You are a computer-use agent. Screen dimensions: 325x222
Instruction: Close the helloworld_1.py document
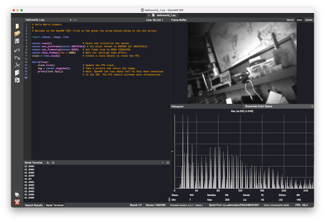(75, 20)
